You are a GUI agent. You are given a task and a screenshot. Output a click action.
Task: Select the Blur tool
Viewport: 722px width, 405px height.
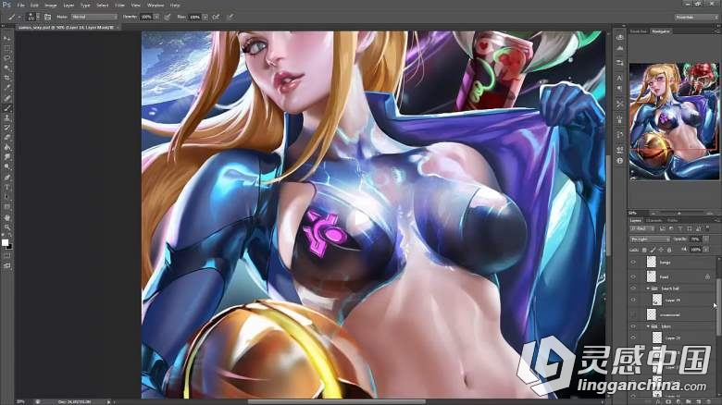pos(6,157)
